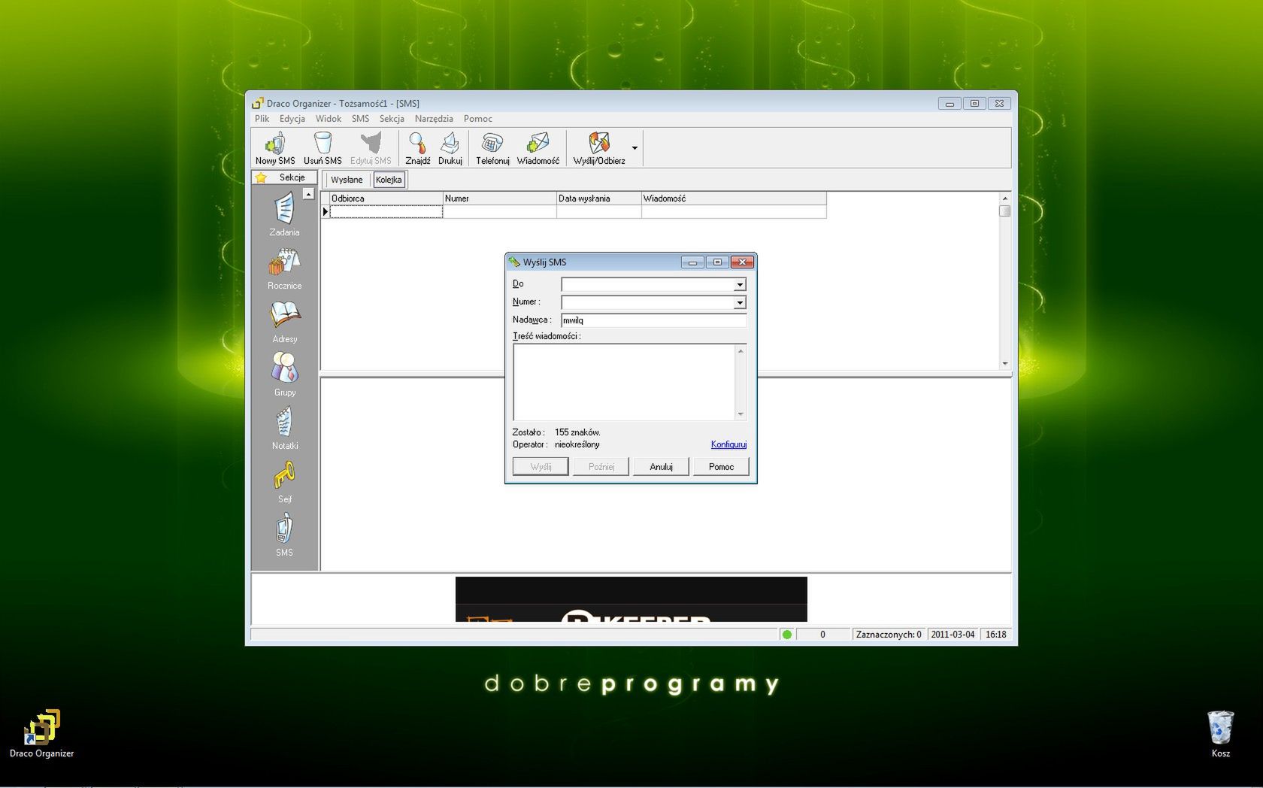Select the Draco Organizer desktop shortcut
This screenshot has height=788, width=1263.
pyautogui.click(x=41, y=734)
